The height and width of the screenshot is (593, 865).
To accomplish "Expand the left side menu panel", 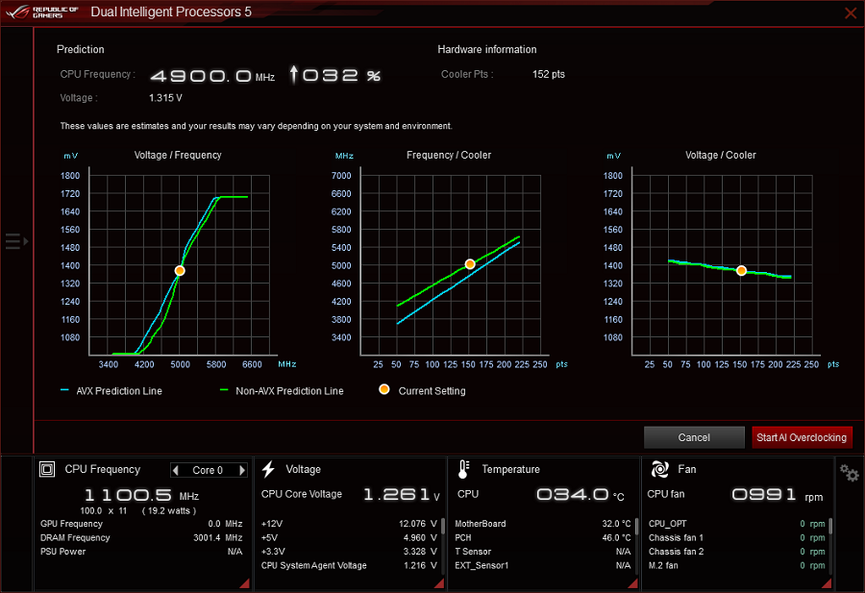I will (16, 241).
